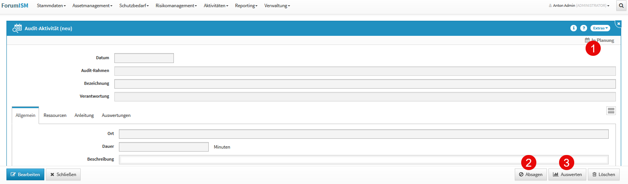628x184 pixels.
Task: Click the Beschreibung text field
Action: coord(364,159)
